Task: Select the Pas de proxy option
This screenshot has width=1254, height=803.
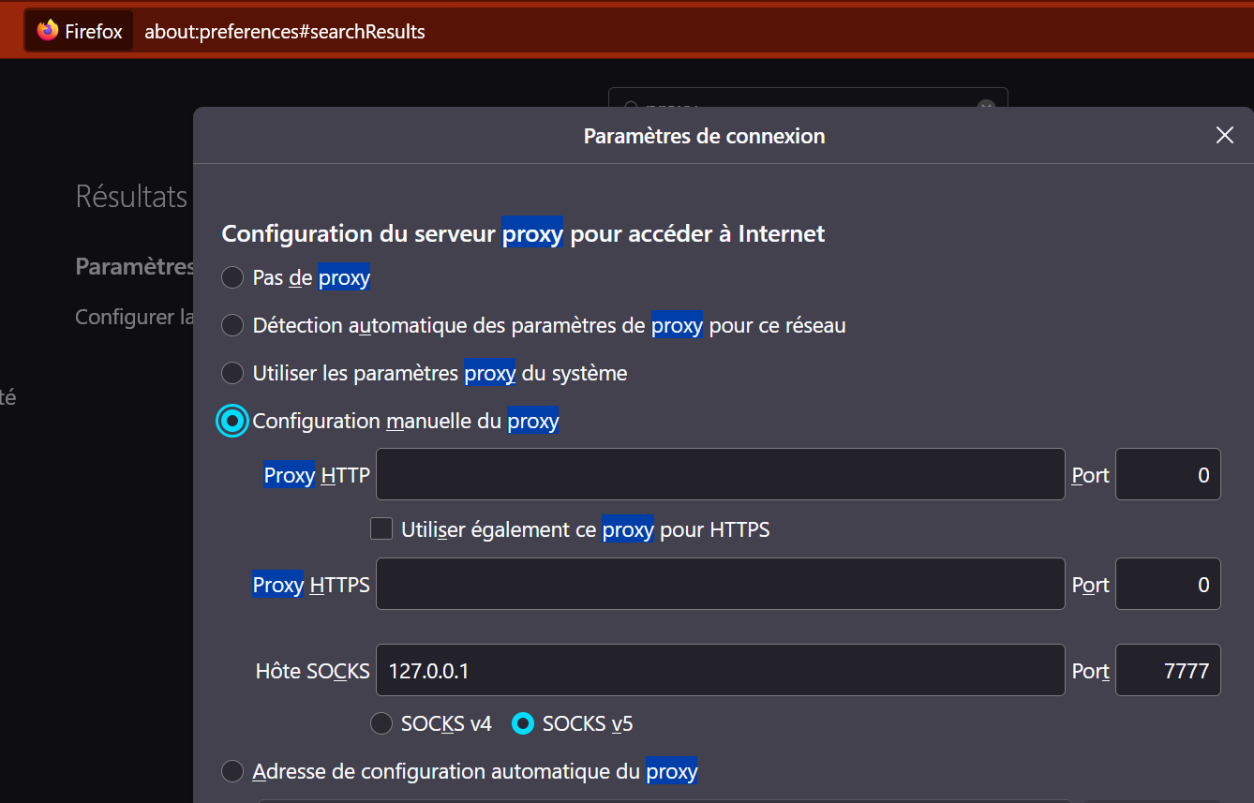Action: click(x=232, y=278)
